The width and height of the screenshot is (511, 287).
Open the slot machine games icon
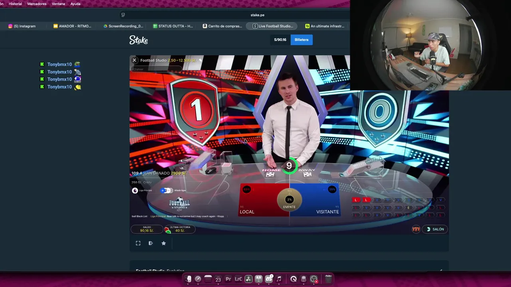point(416,229)
